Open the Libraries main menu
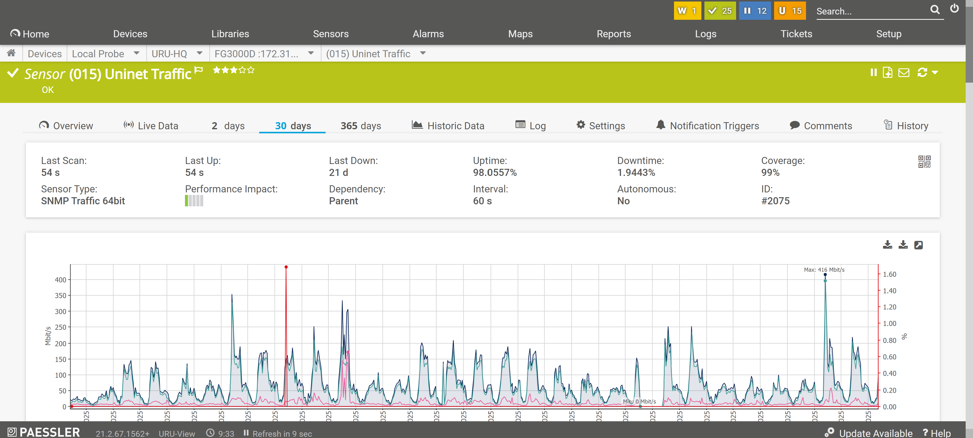 point(230,34)
